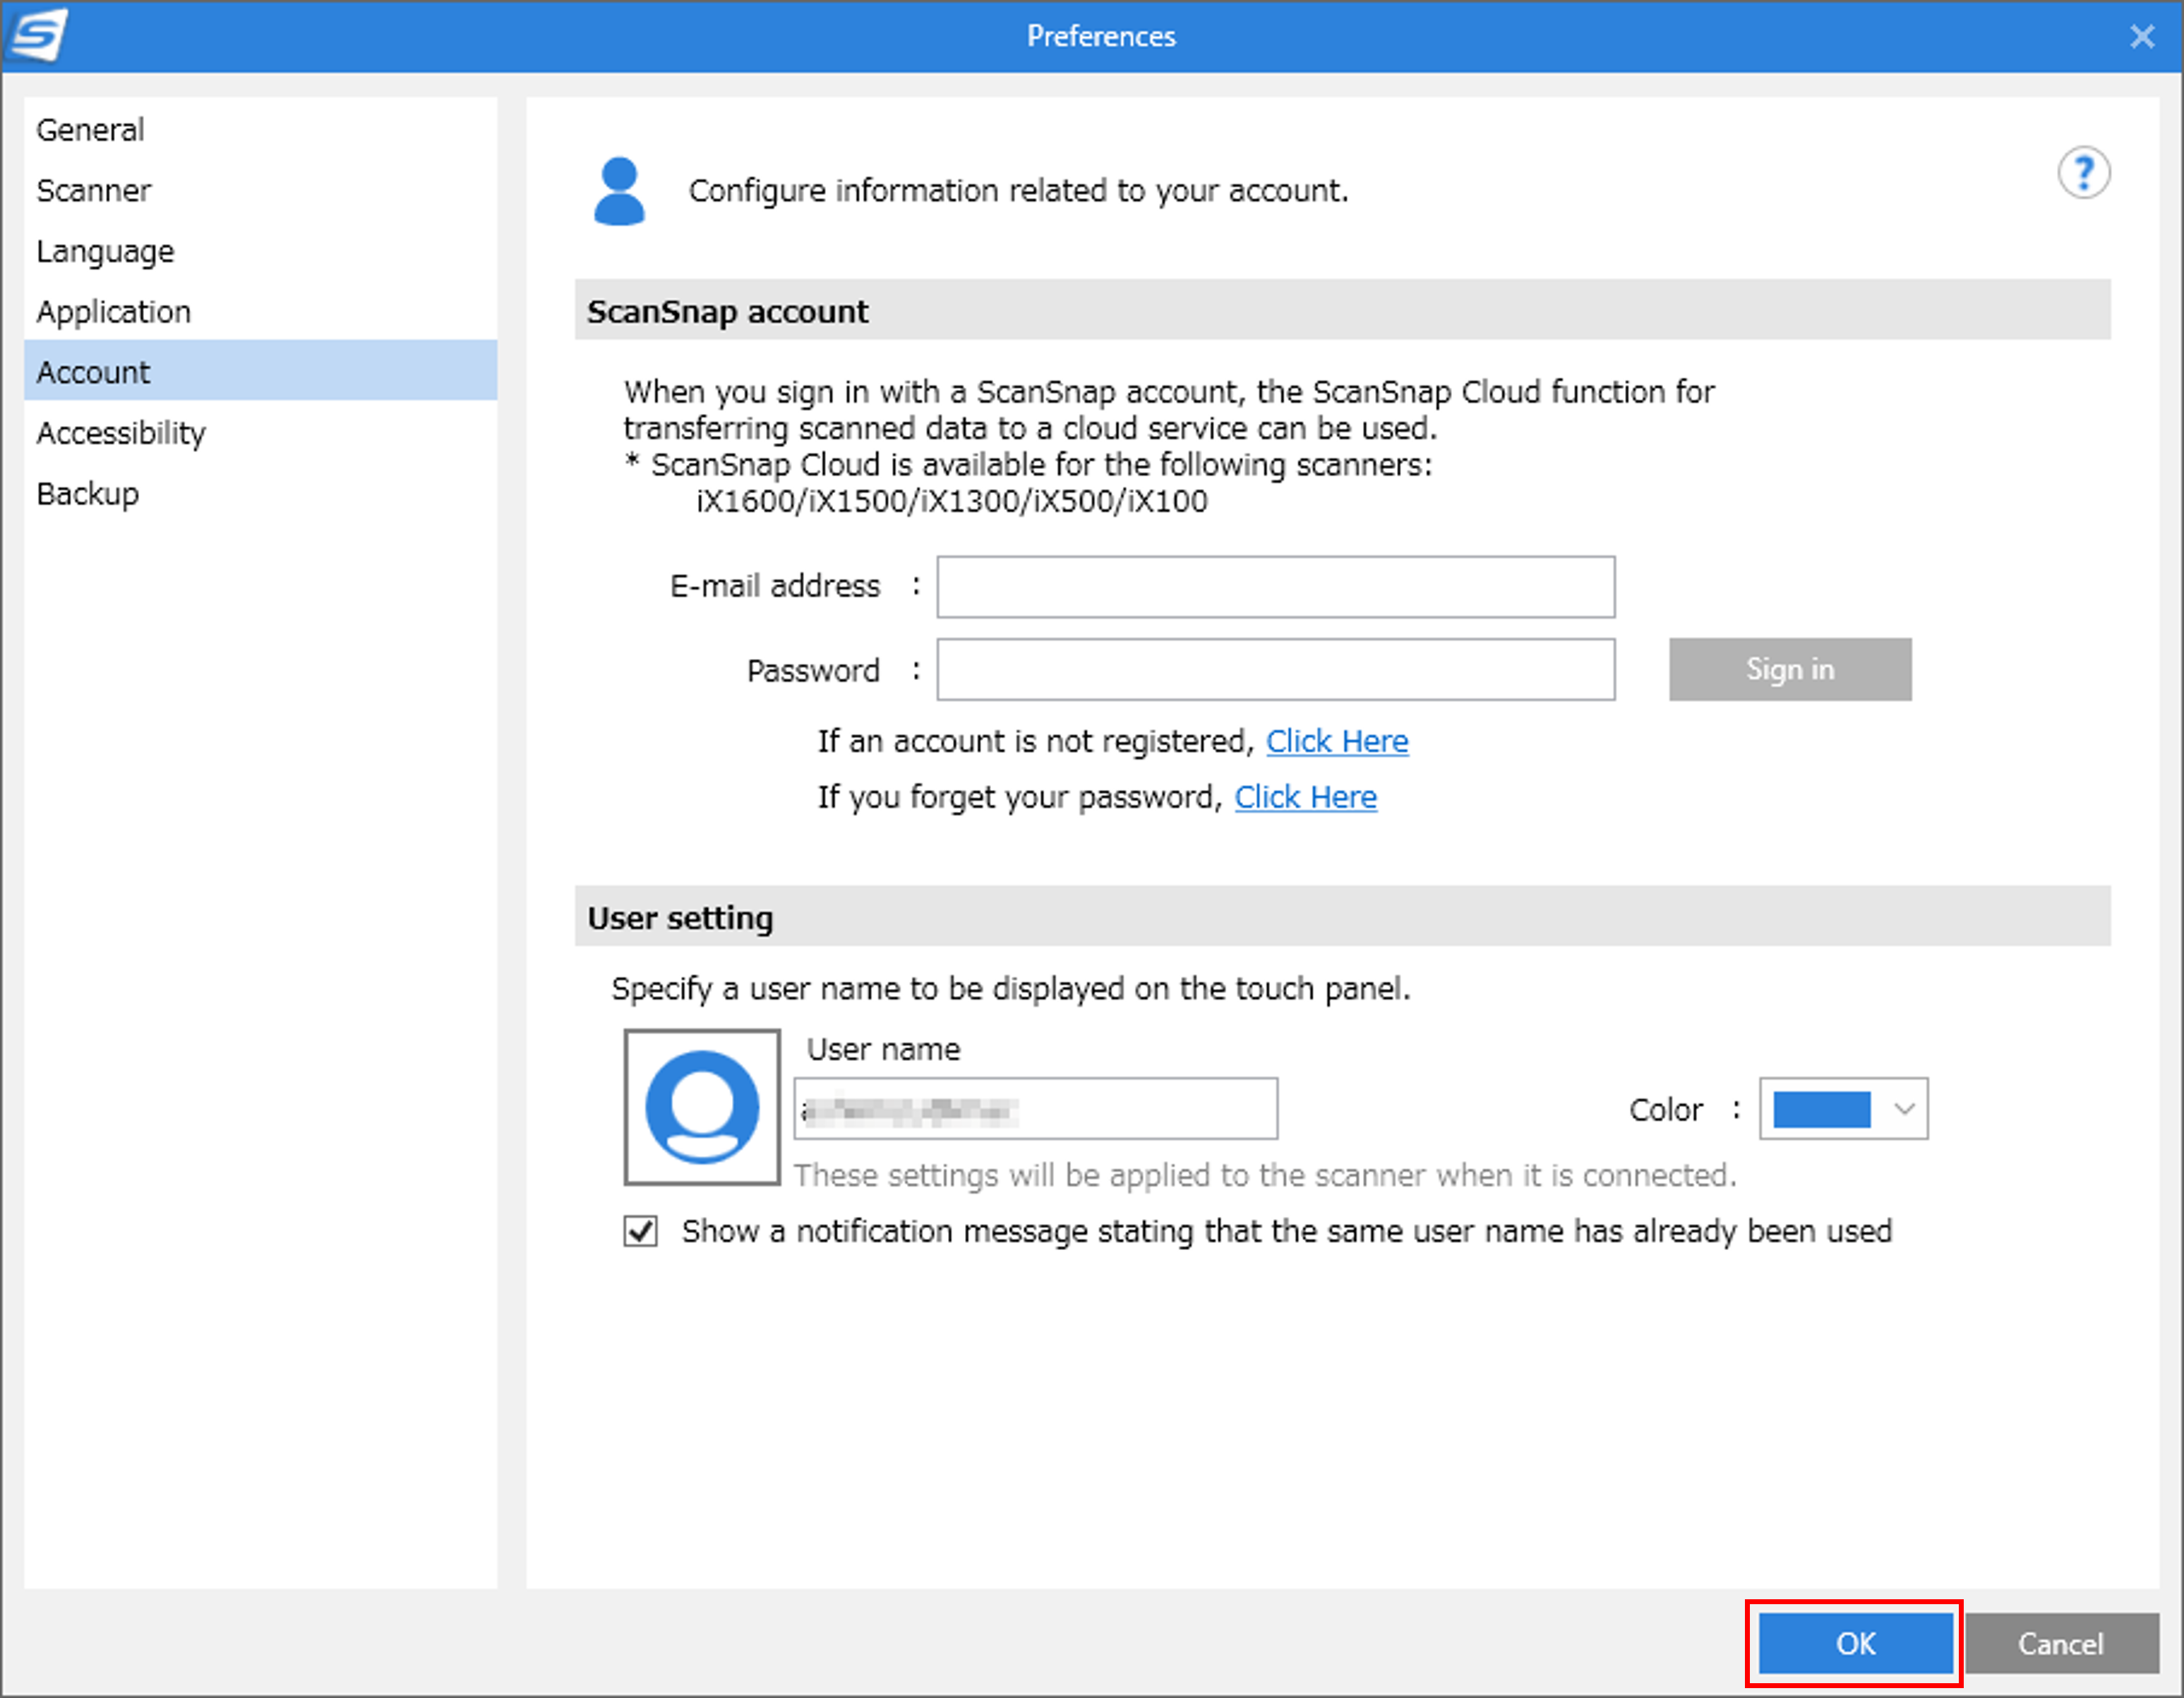Click the register account Click Here link

(x=1337, y=741)
